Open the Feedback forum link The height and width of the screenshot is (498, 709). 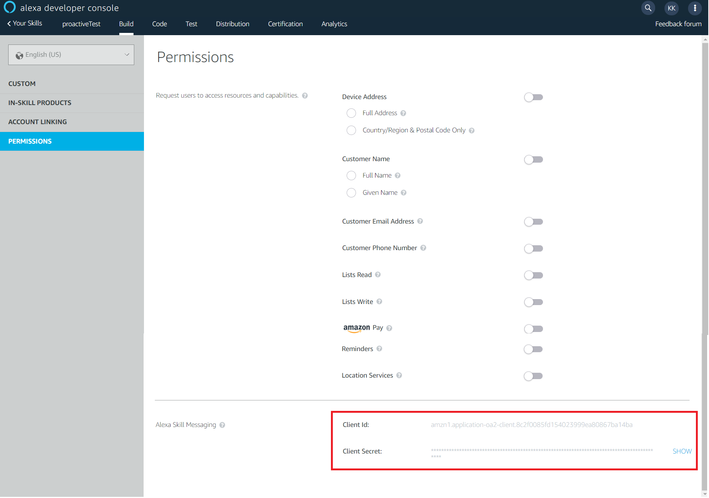(678, 24)
